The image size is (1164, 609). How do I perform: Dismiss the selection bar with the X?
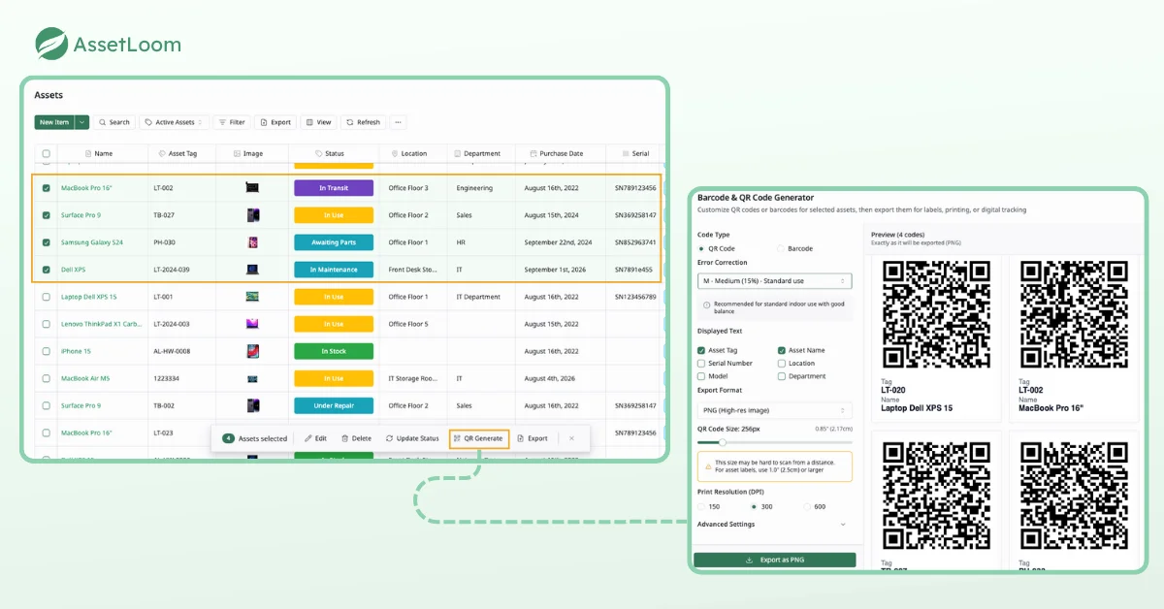tap(571, 438)
